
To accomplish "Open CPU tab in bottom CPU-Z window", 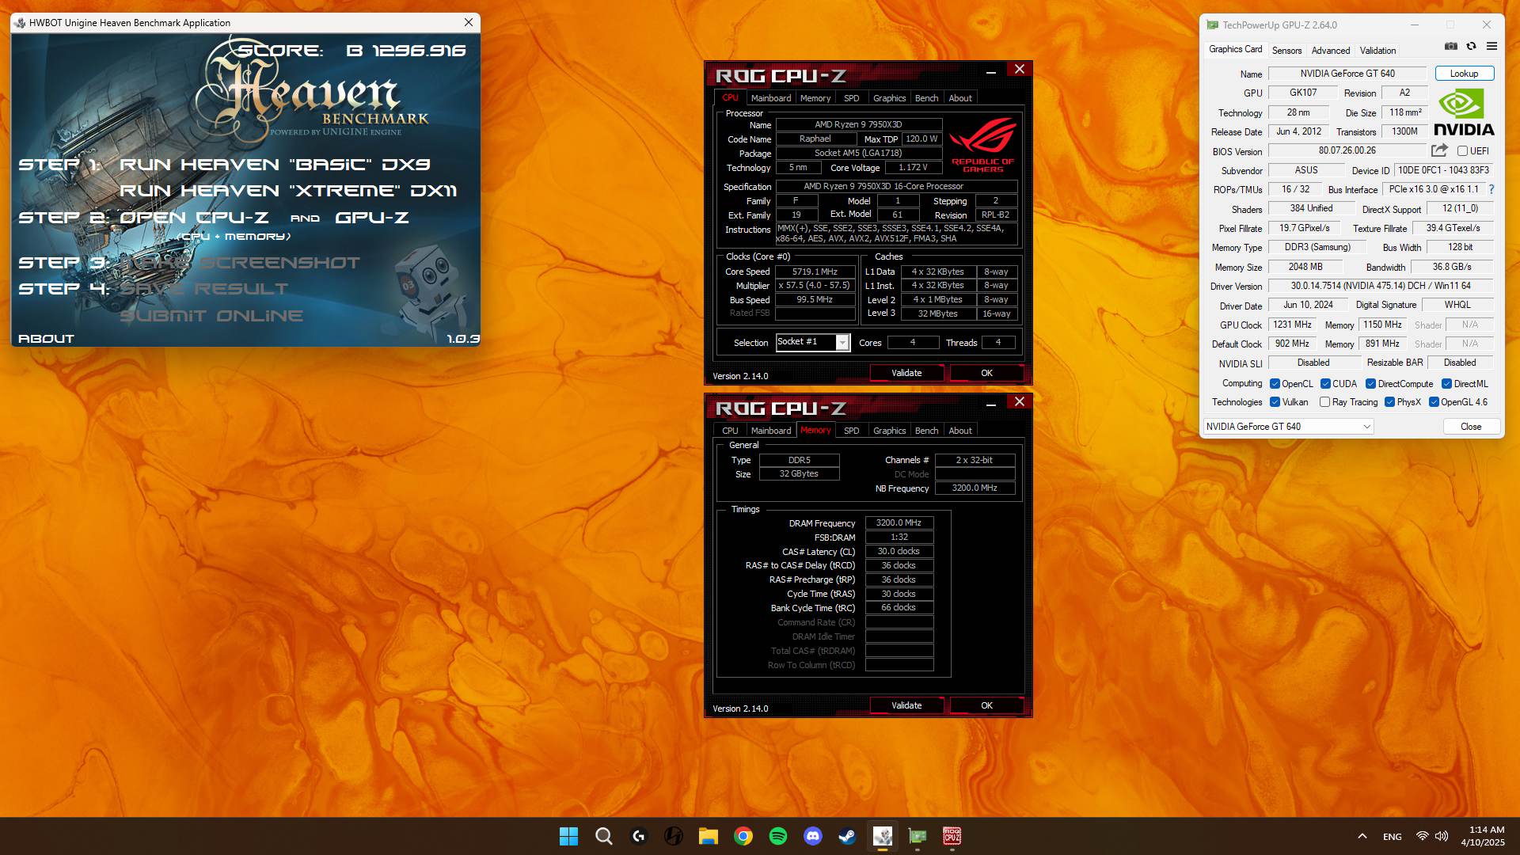I will (730, 431).
